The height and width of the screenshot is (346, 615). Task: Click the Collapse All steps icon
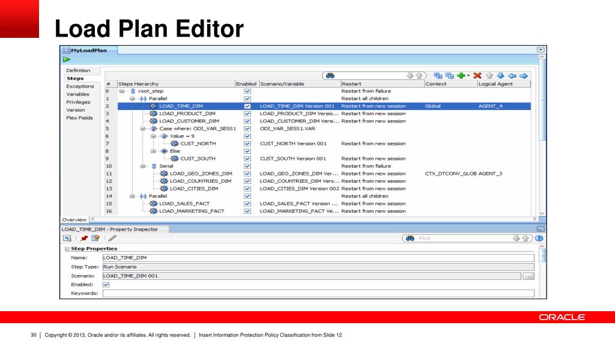(x=449, y=75)
